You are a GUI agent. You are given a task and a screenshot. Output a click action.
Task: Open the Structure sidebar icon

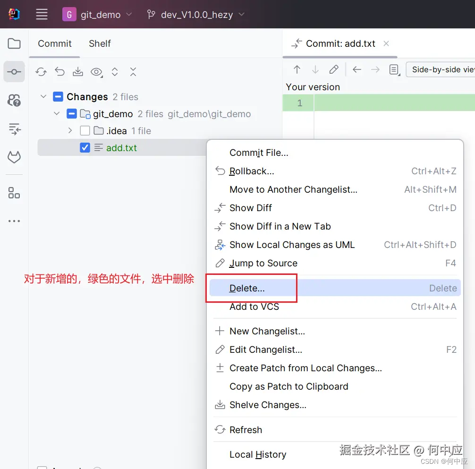pos(14,193)
